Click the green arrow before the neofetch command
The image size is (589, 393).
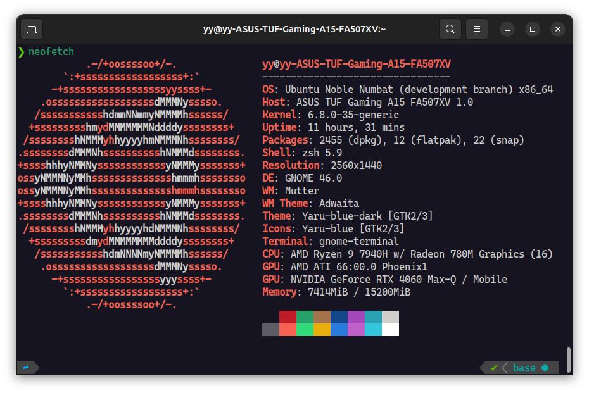coord(21,52)
